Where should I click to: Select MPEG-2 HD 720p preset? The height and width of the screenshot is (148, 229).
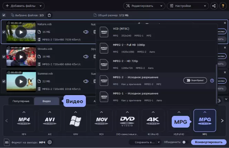[x=156, y=65]
